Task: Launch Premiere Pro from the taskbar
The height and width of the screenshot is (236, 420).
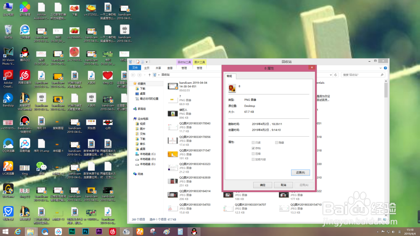Action: tap(99, 231)
